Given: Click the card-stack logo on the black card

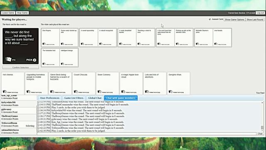Looking at the screenshot, I should point(8,59).
